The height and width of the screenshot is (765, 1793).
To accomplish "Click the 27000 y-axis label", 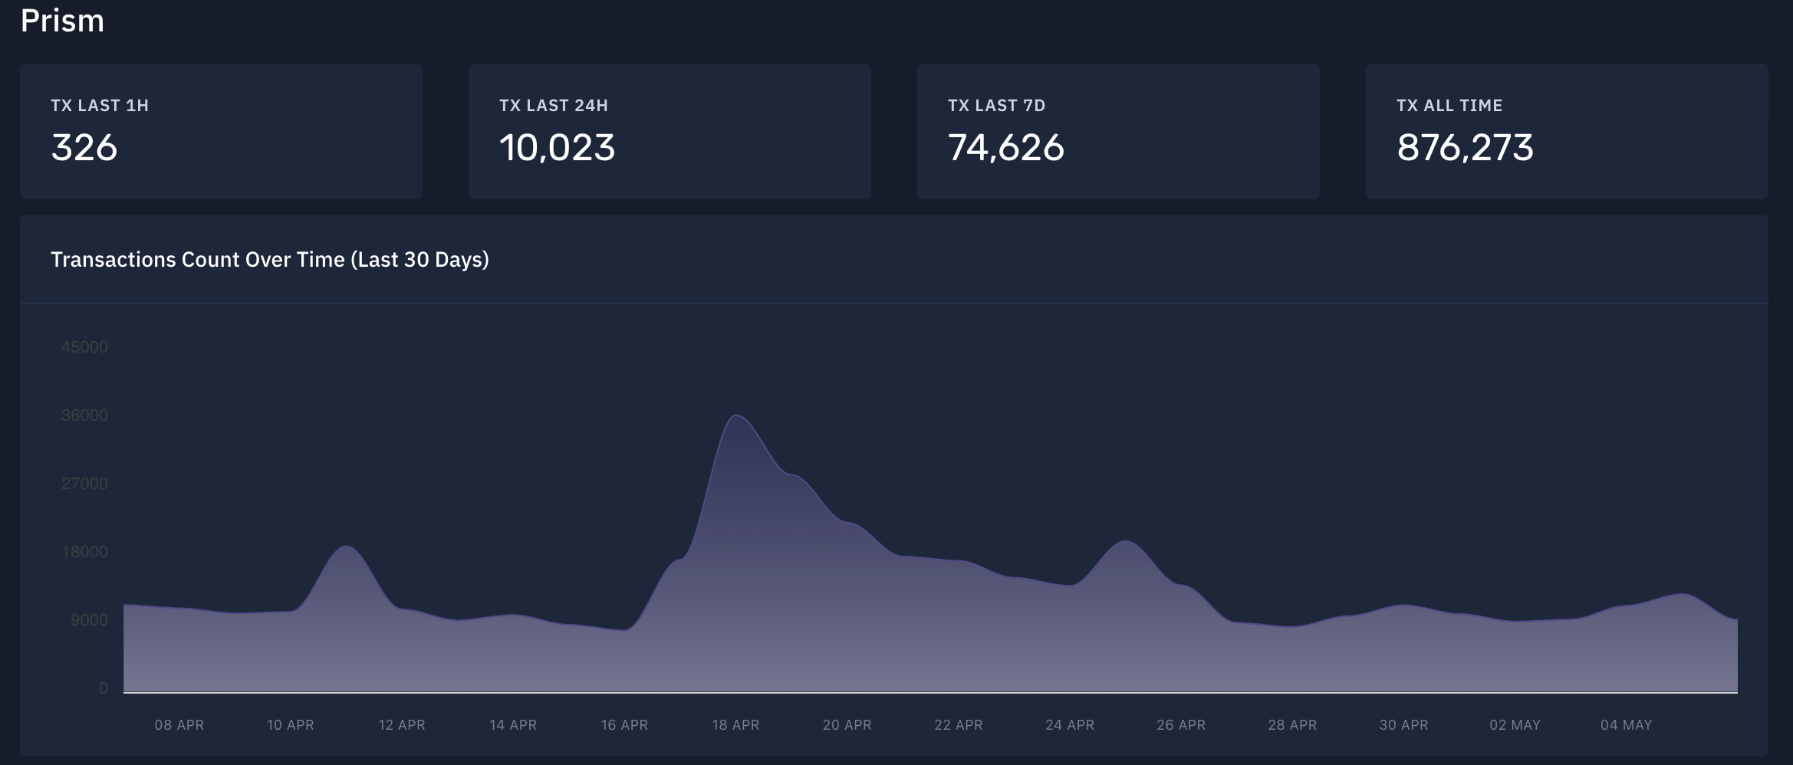I will point(84,484).
